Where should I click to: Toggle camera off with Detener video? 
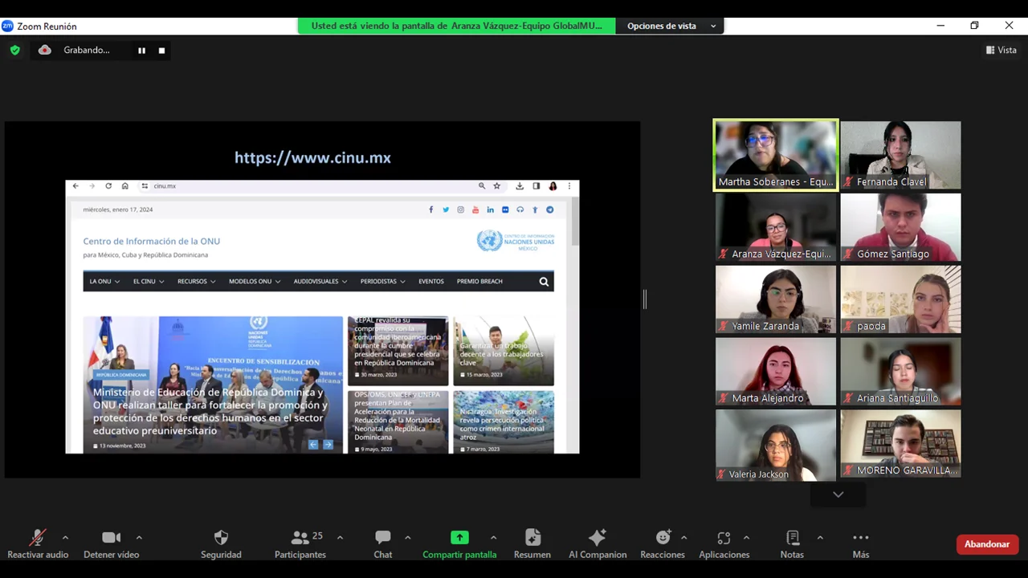click(112, 538)
